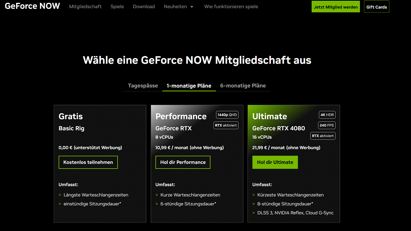Open the Download page
This screenshot has width=411, height=231.
[144, 6]
